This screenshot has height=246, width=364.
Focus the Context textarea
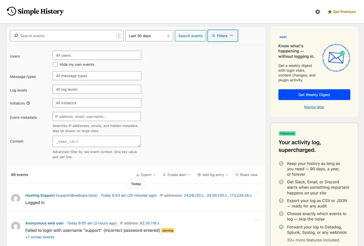click(x=97, y=141)
